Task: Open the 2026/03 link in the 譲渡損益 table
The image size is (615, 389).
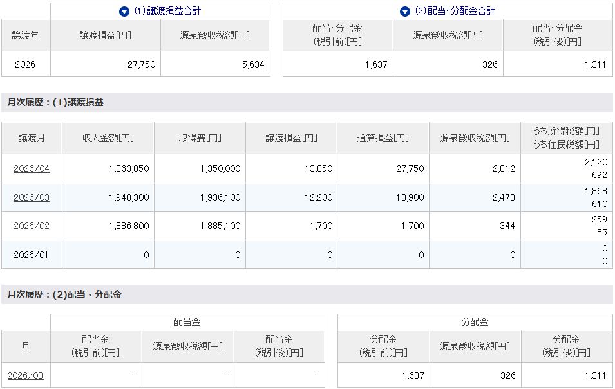Action: (32, 197)
